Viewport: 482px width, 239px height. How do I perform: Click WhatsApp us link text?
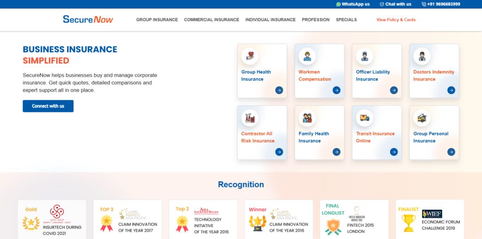(x=356, y=4)
